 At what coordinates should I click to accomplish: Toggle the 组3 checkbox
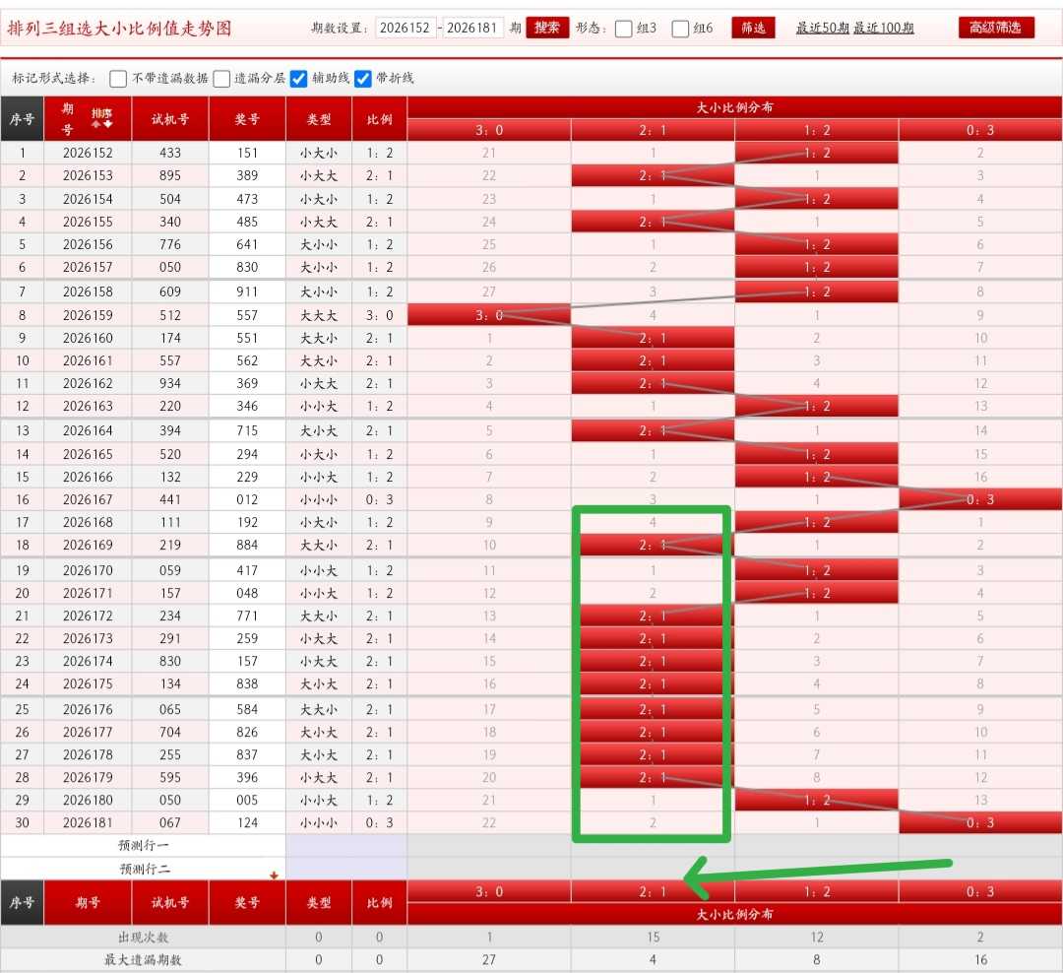[623, 29]
